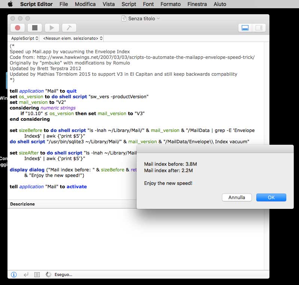Compile the script using the hammer icon
299x285 pixels.
point(69,28)
